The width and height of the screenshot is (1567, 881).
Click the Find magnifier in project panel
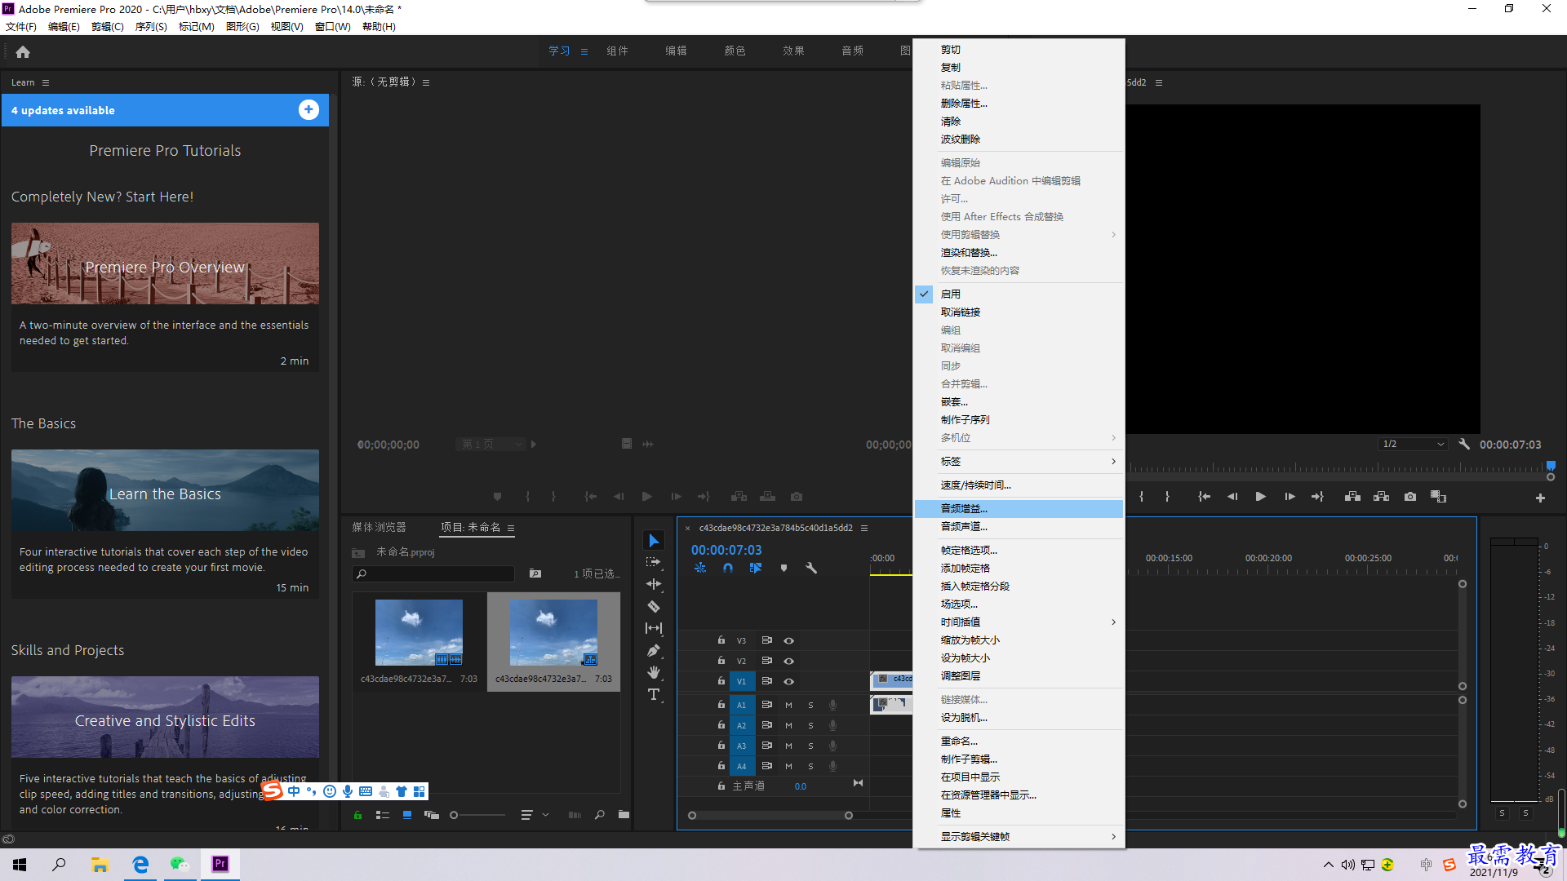[x=600, y=815]
